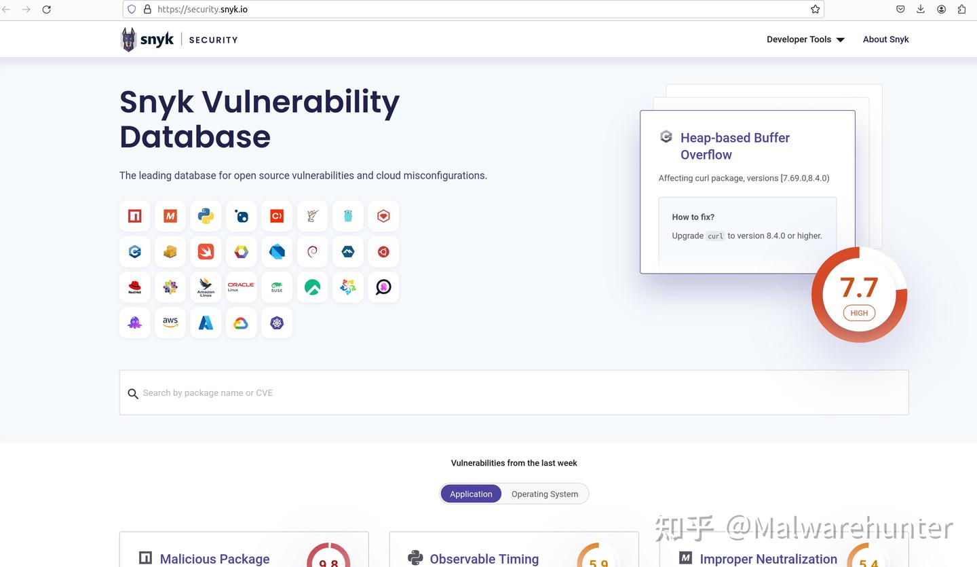Bookmark this page with the star
Viewport: 977px width, 567px height.
pos(815,10)
